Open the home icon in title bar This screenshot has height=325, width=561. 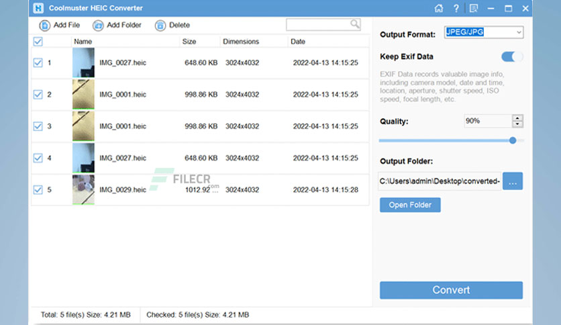click(439, 8)
